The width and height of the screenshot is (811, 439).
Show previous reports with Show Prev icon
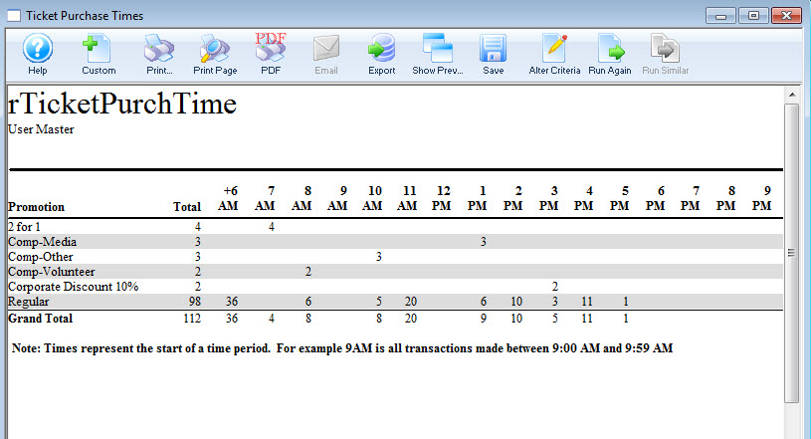[x=437, y=48]
